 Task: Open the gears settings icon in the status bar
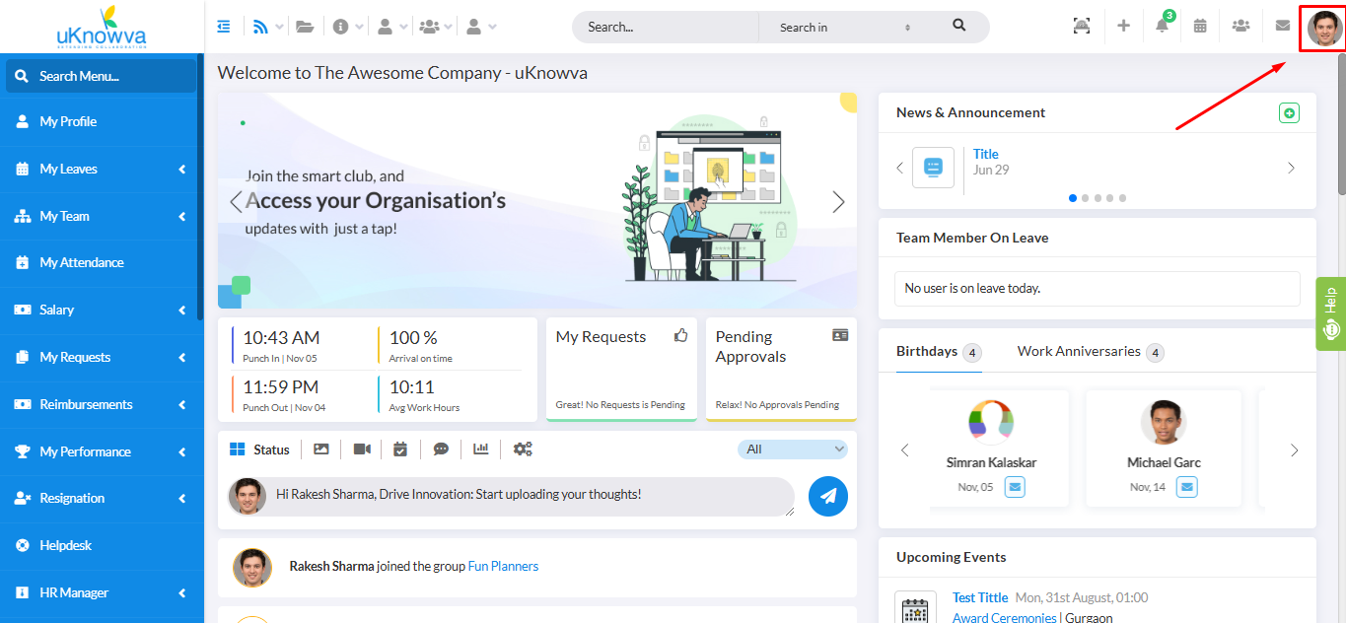click(x=523, y=449)
